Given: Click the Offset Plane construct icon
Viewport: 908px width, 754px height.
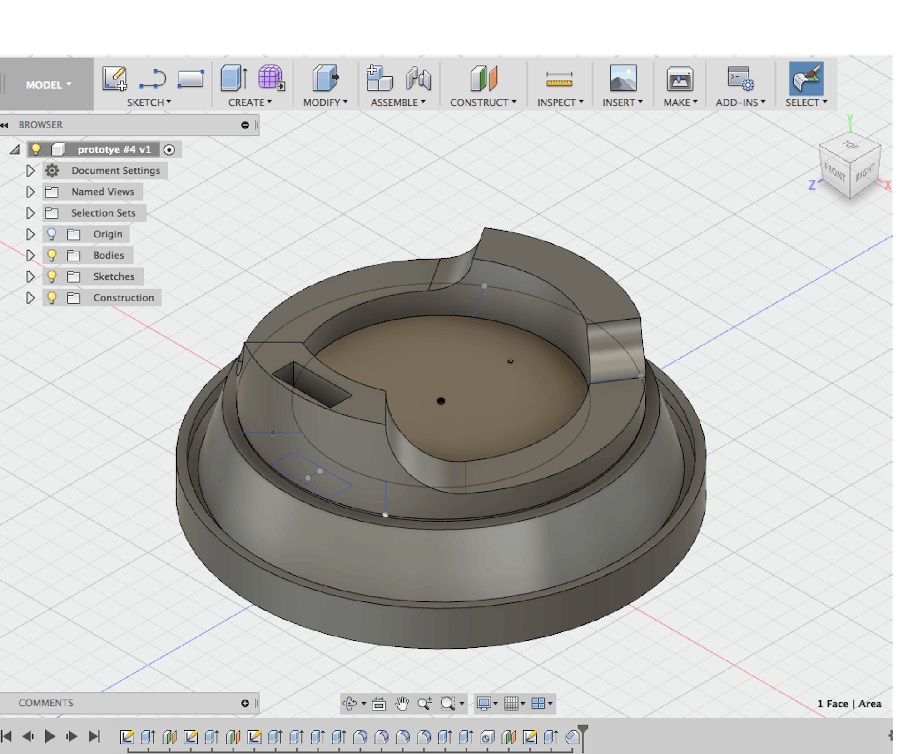Looking at the screenshot, I should click(x=484, y=78).
